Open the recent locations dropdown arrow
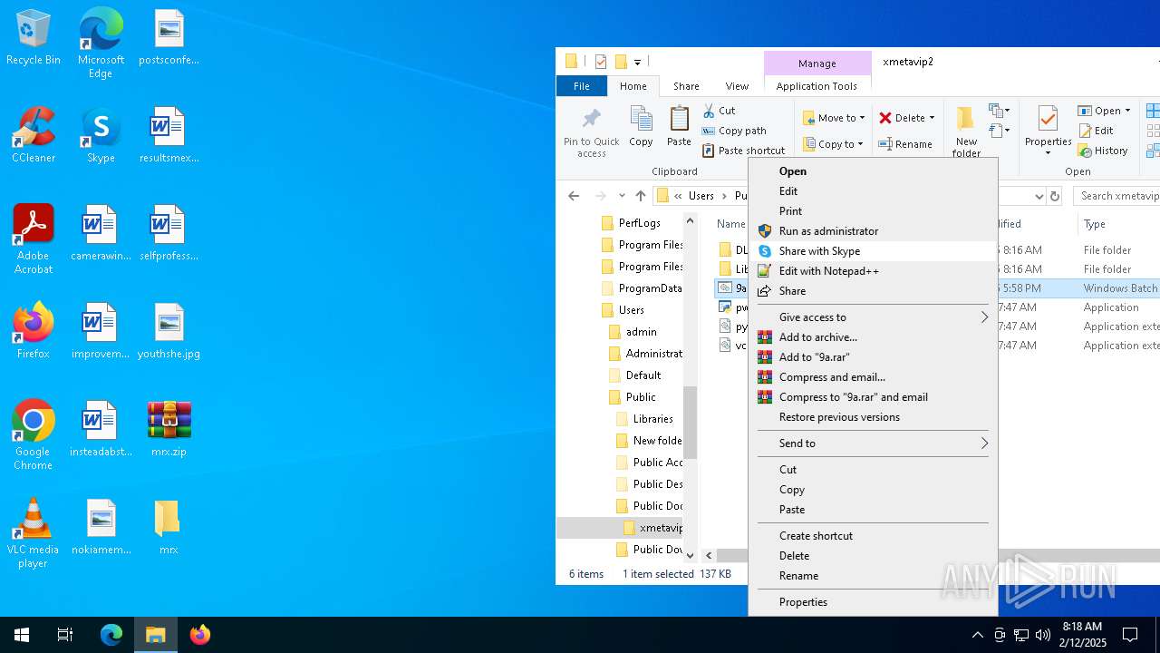 622,196
